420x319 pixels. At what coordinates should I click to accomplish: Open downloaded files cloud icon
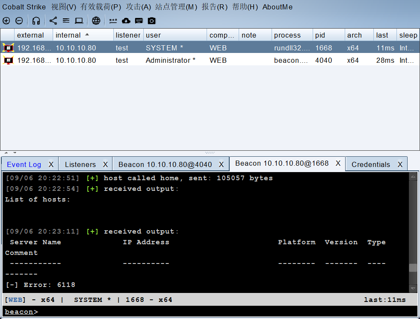click(x=126, y=20)
